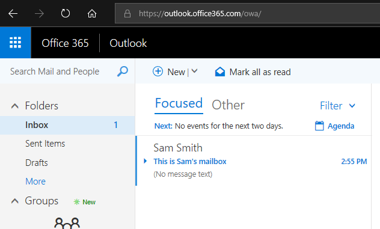Click the Office 365 title link
Image resolution: width=380 pixels, height=229 pixels.
pos(65,43)
